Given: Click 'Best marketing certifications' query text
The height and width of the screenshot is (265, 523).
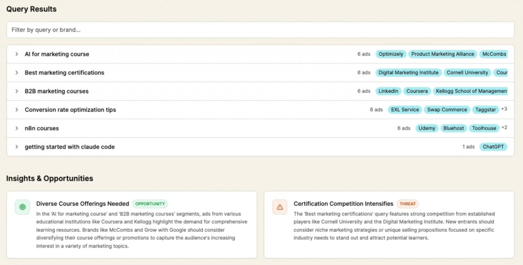Looking at the screenshot, I should pyautogui.click(x=64, y=73).
